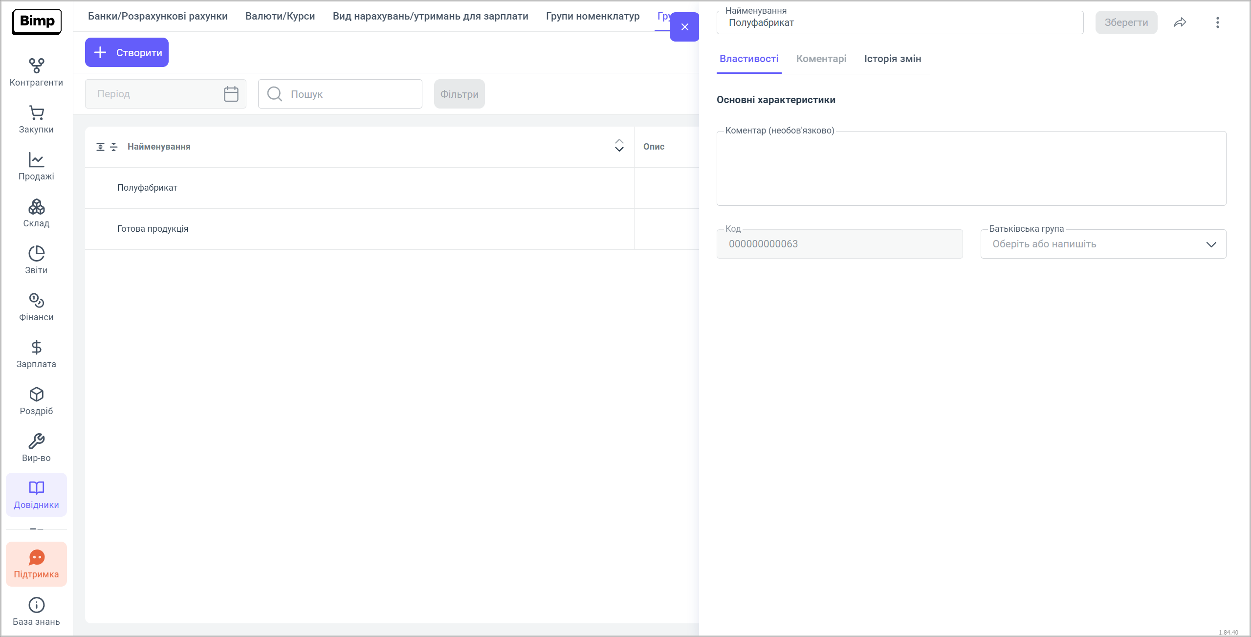Toggle sort order on Найменування column
Viewport: 1251px width, 637px height.
point(619,146)
